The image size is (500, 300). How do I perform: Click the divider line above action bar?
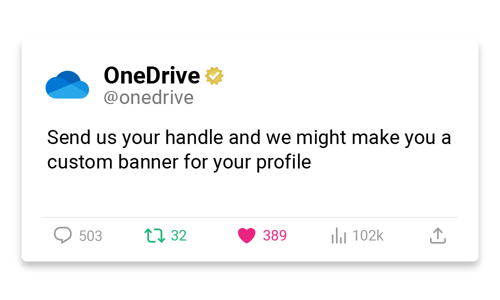tap(250, 217)
